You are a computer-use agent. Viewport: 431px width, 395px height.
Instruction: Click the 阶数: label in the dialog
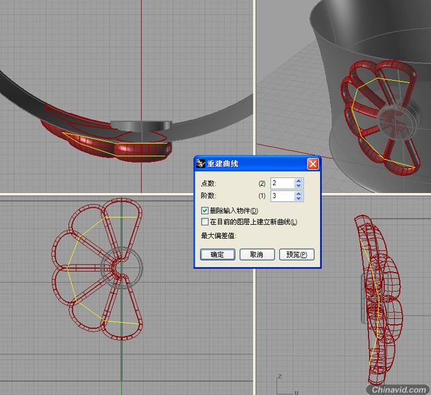[208, 196]
